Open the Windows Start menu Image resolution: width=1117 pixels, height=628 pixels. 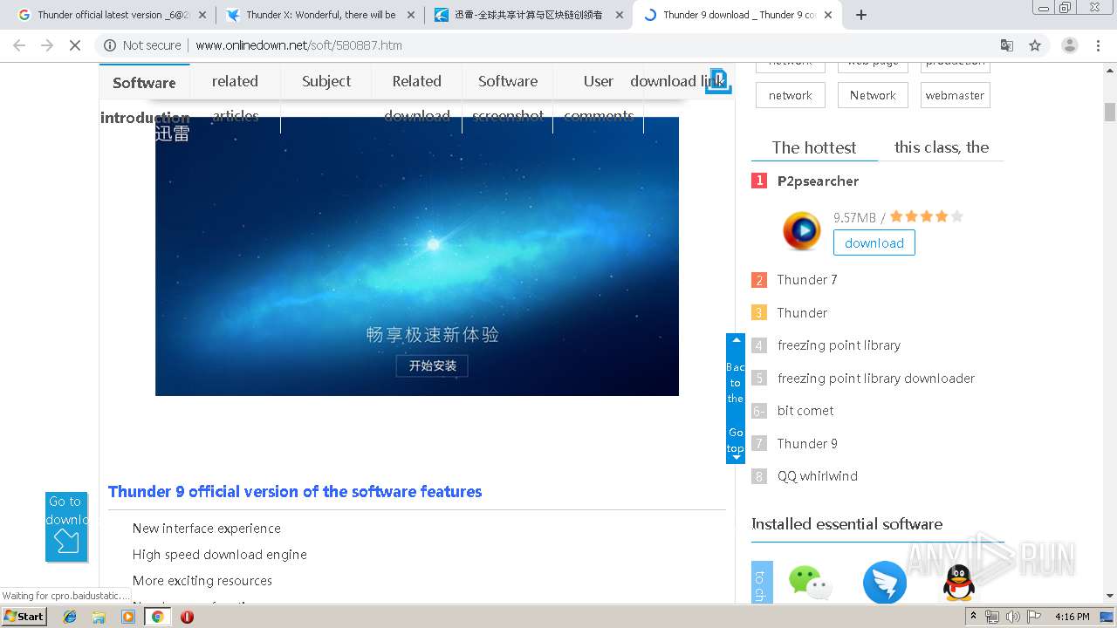pos(24,617)
